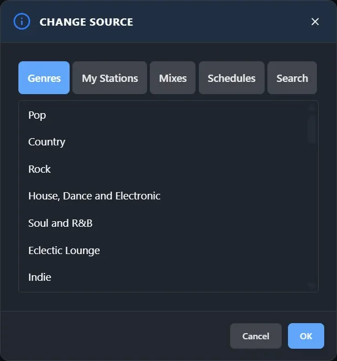This screenshot has width=337, height=361.
Task: Switch to the Genres tab
Action: click(x=44, y=78)
